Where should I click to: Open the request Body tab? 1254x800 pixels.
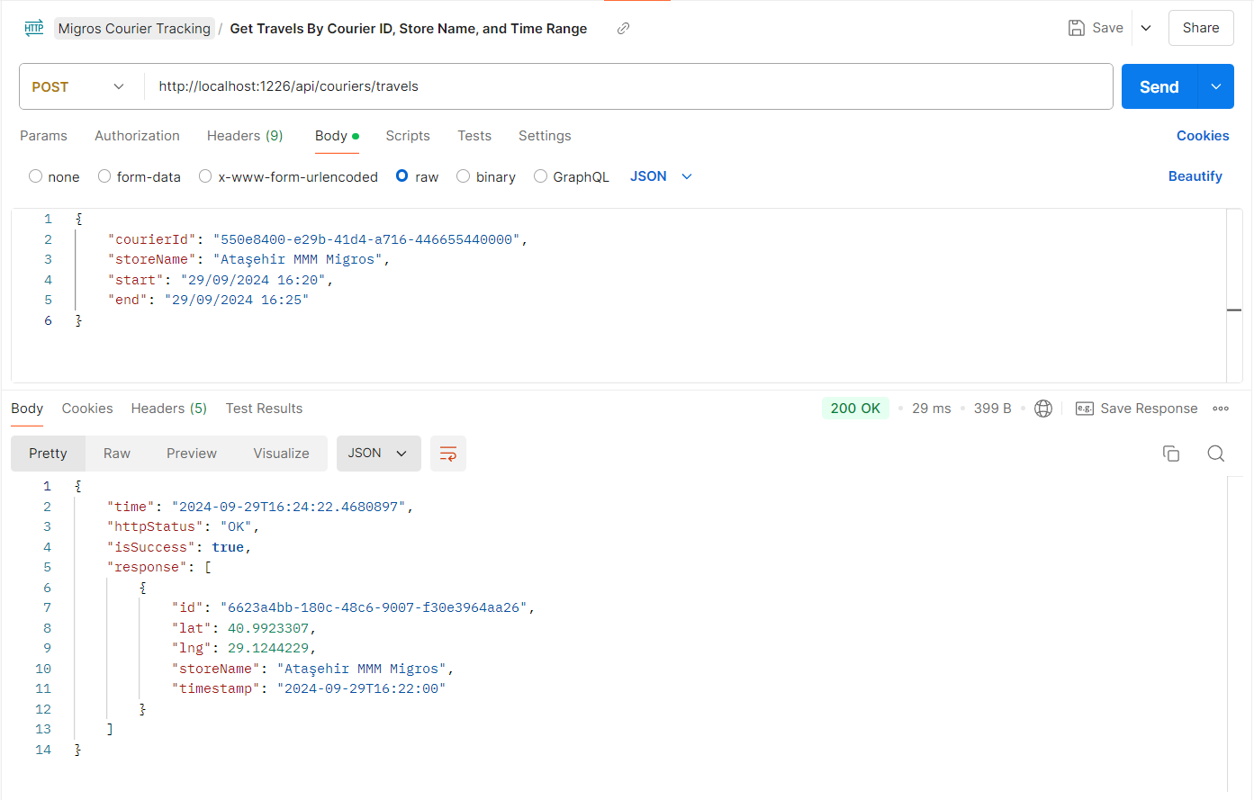(x=337, y=136)
